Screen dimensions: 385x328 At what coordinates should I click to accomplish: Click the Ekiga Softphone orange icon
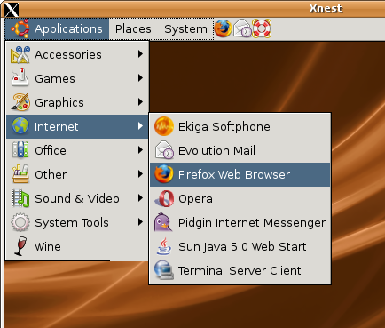pos(164,126)
